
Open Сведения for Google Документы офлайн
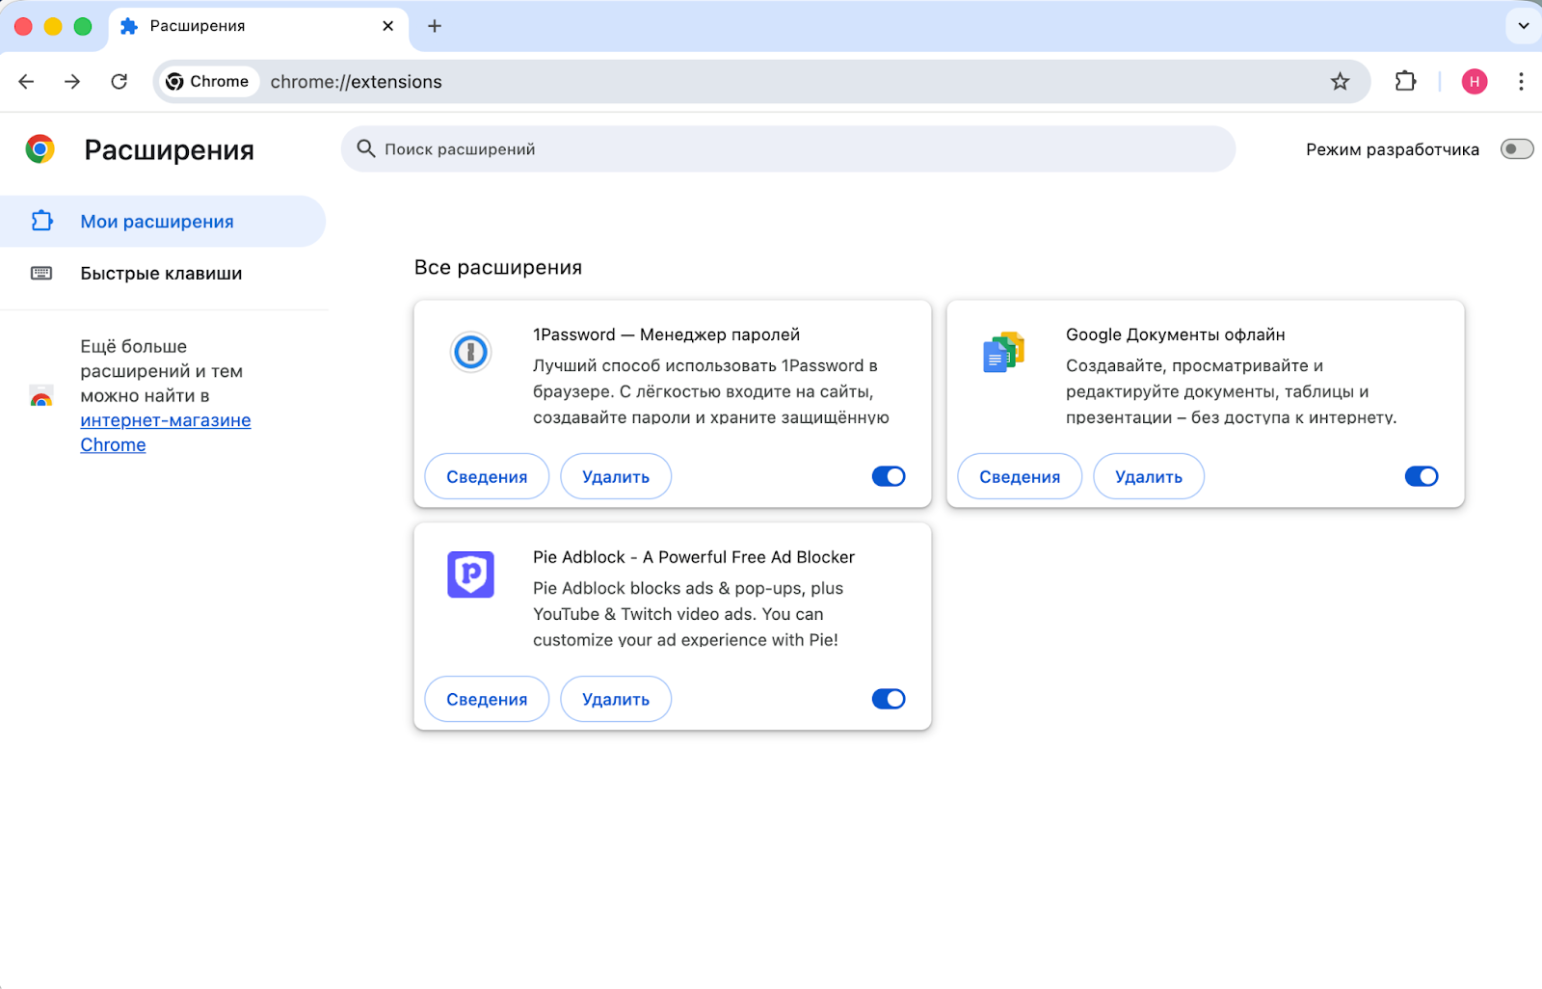coord(1020,476)
